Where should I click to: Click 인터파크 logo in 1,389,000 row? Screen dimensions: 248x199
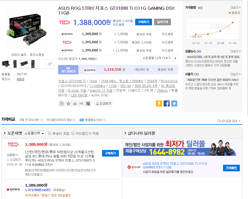pyautogui.click(x=67, y=34)
